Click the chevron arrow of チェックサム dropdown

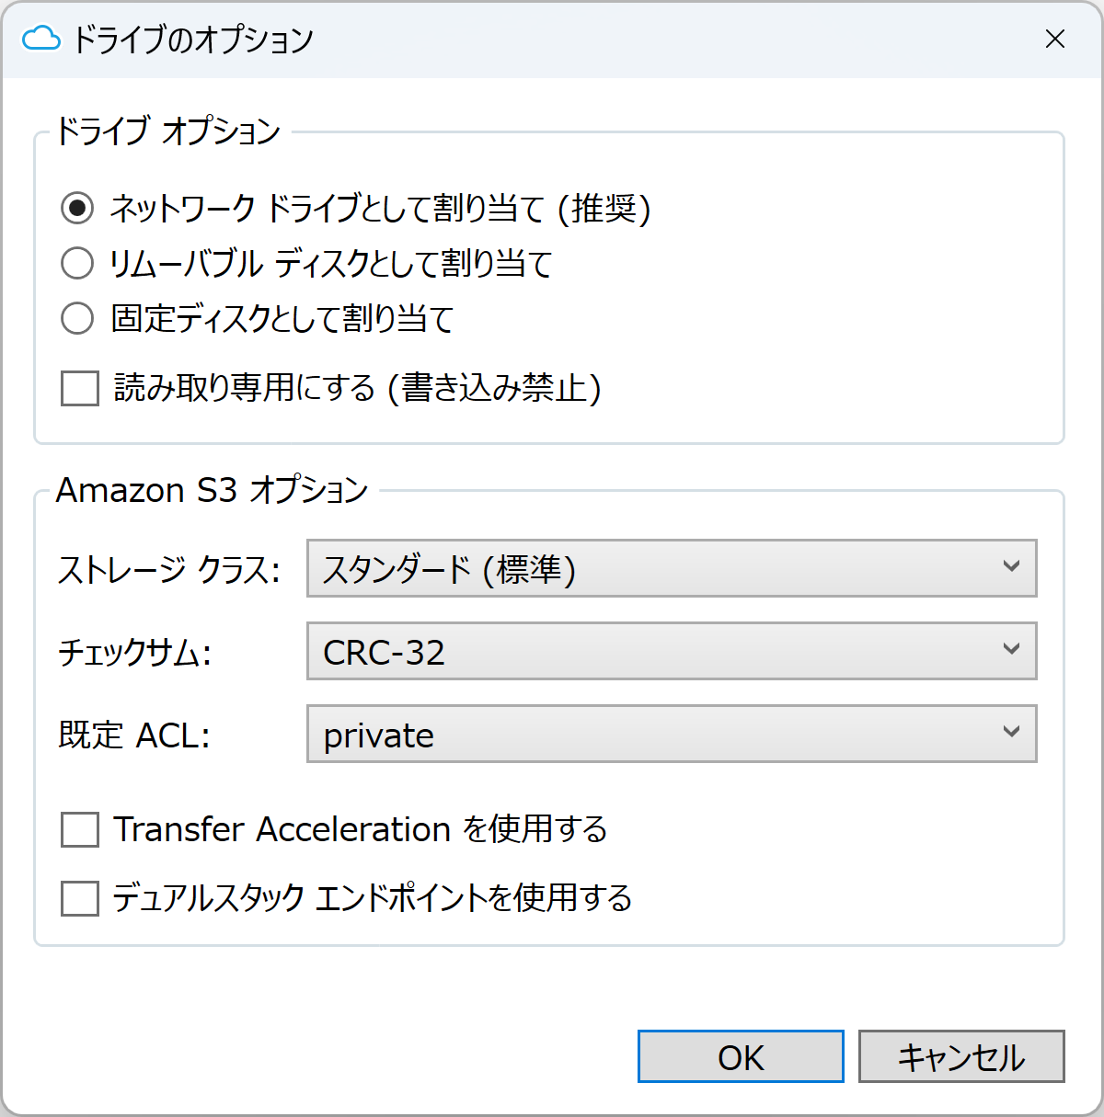pyautogui.click(x=1011, y=649)
